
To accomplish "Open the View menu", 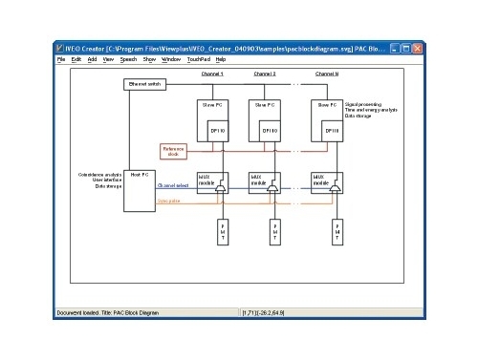I will [x=108, y=59].
